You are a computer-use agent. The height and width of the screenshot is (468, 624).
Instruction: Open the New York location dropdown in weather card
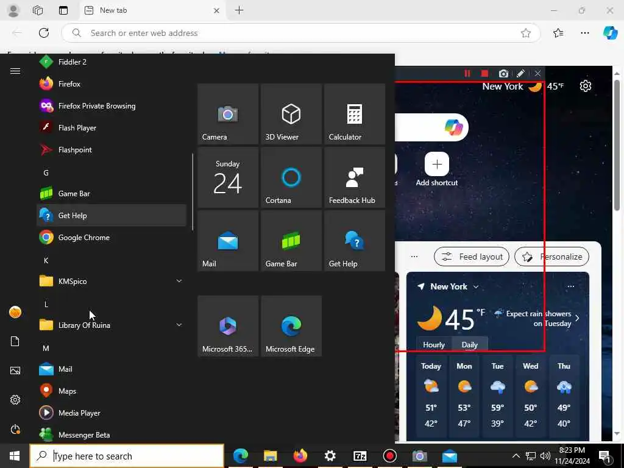point(475,286)
